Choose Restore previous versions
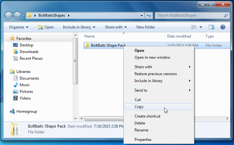This screenshot has height=145, width=234. click(159, 74)
